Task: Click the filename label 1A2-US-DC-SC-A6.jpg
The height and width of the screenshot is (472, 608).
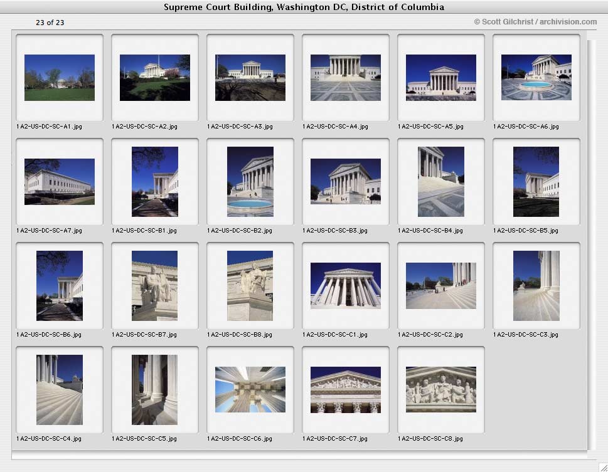Action: pyautogui.click(x=526, y=127)
